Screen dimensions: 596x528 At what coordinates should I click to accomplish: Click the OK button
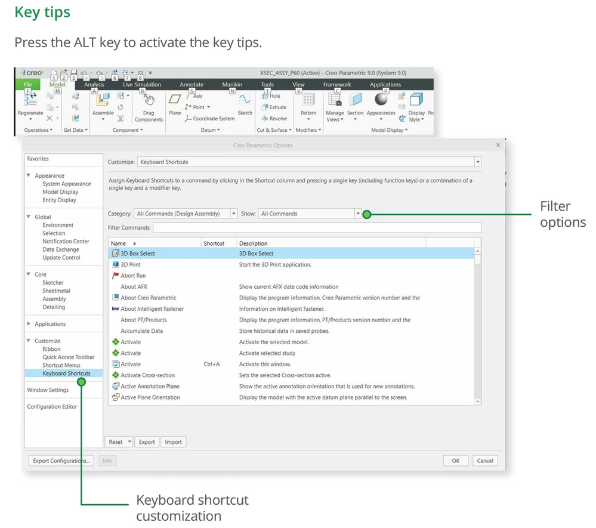point(455,461)
